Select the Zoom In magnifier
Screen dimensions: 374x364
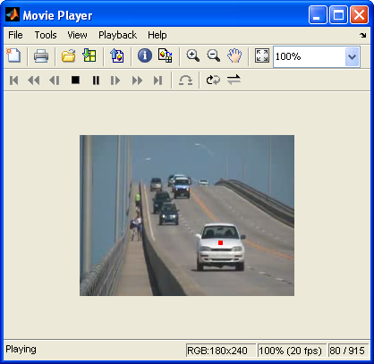[x=193, y=55]
